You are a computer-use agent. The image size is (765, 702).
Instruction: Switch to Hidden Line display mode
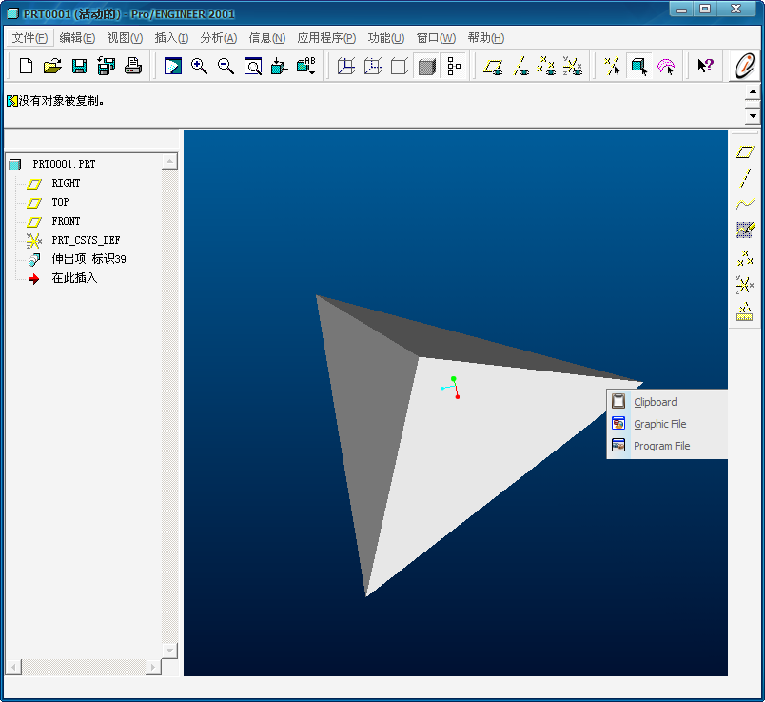373,66
